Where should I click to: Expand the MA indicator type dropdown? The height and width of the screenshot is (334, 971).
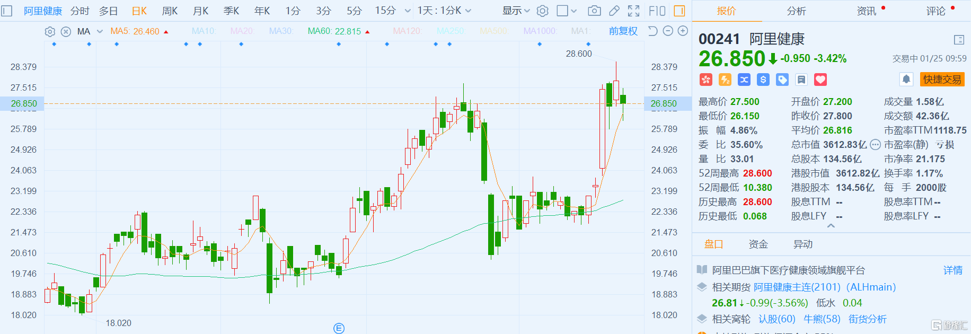[x=100, y=31]
